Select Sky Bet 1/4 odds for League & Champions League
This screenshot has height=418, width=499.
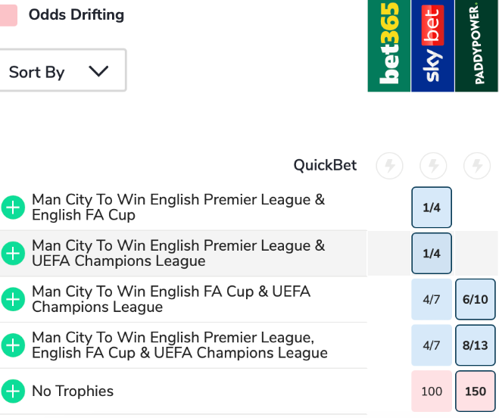click(432, 254)
